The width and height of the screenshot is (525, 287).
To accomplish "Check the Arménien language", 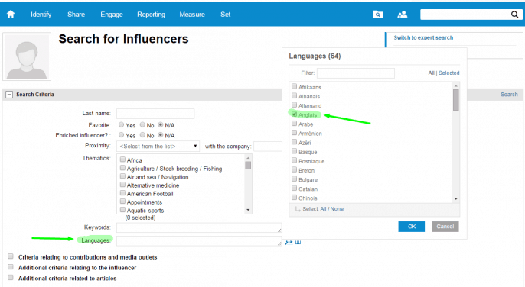I will coord(294,133).
